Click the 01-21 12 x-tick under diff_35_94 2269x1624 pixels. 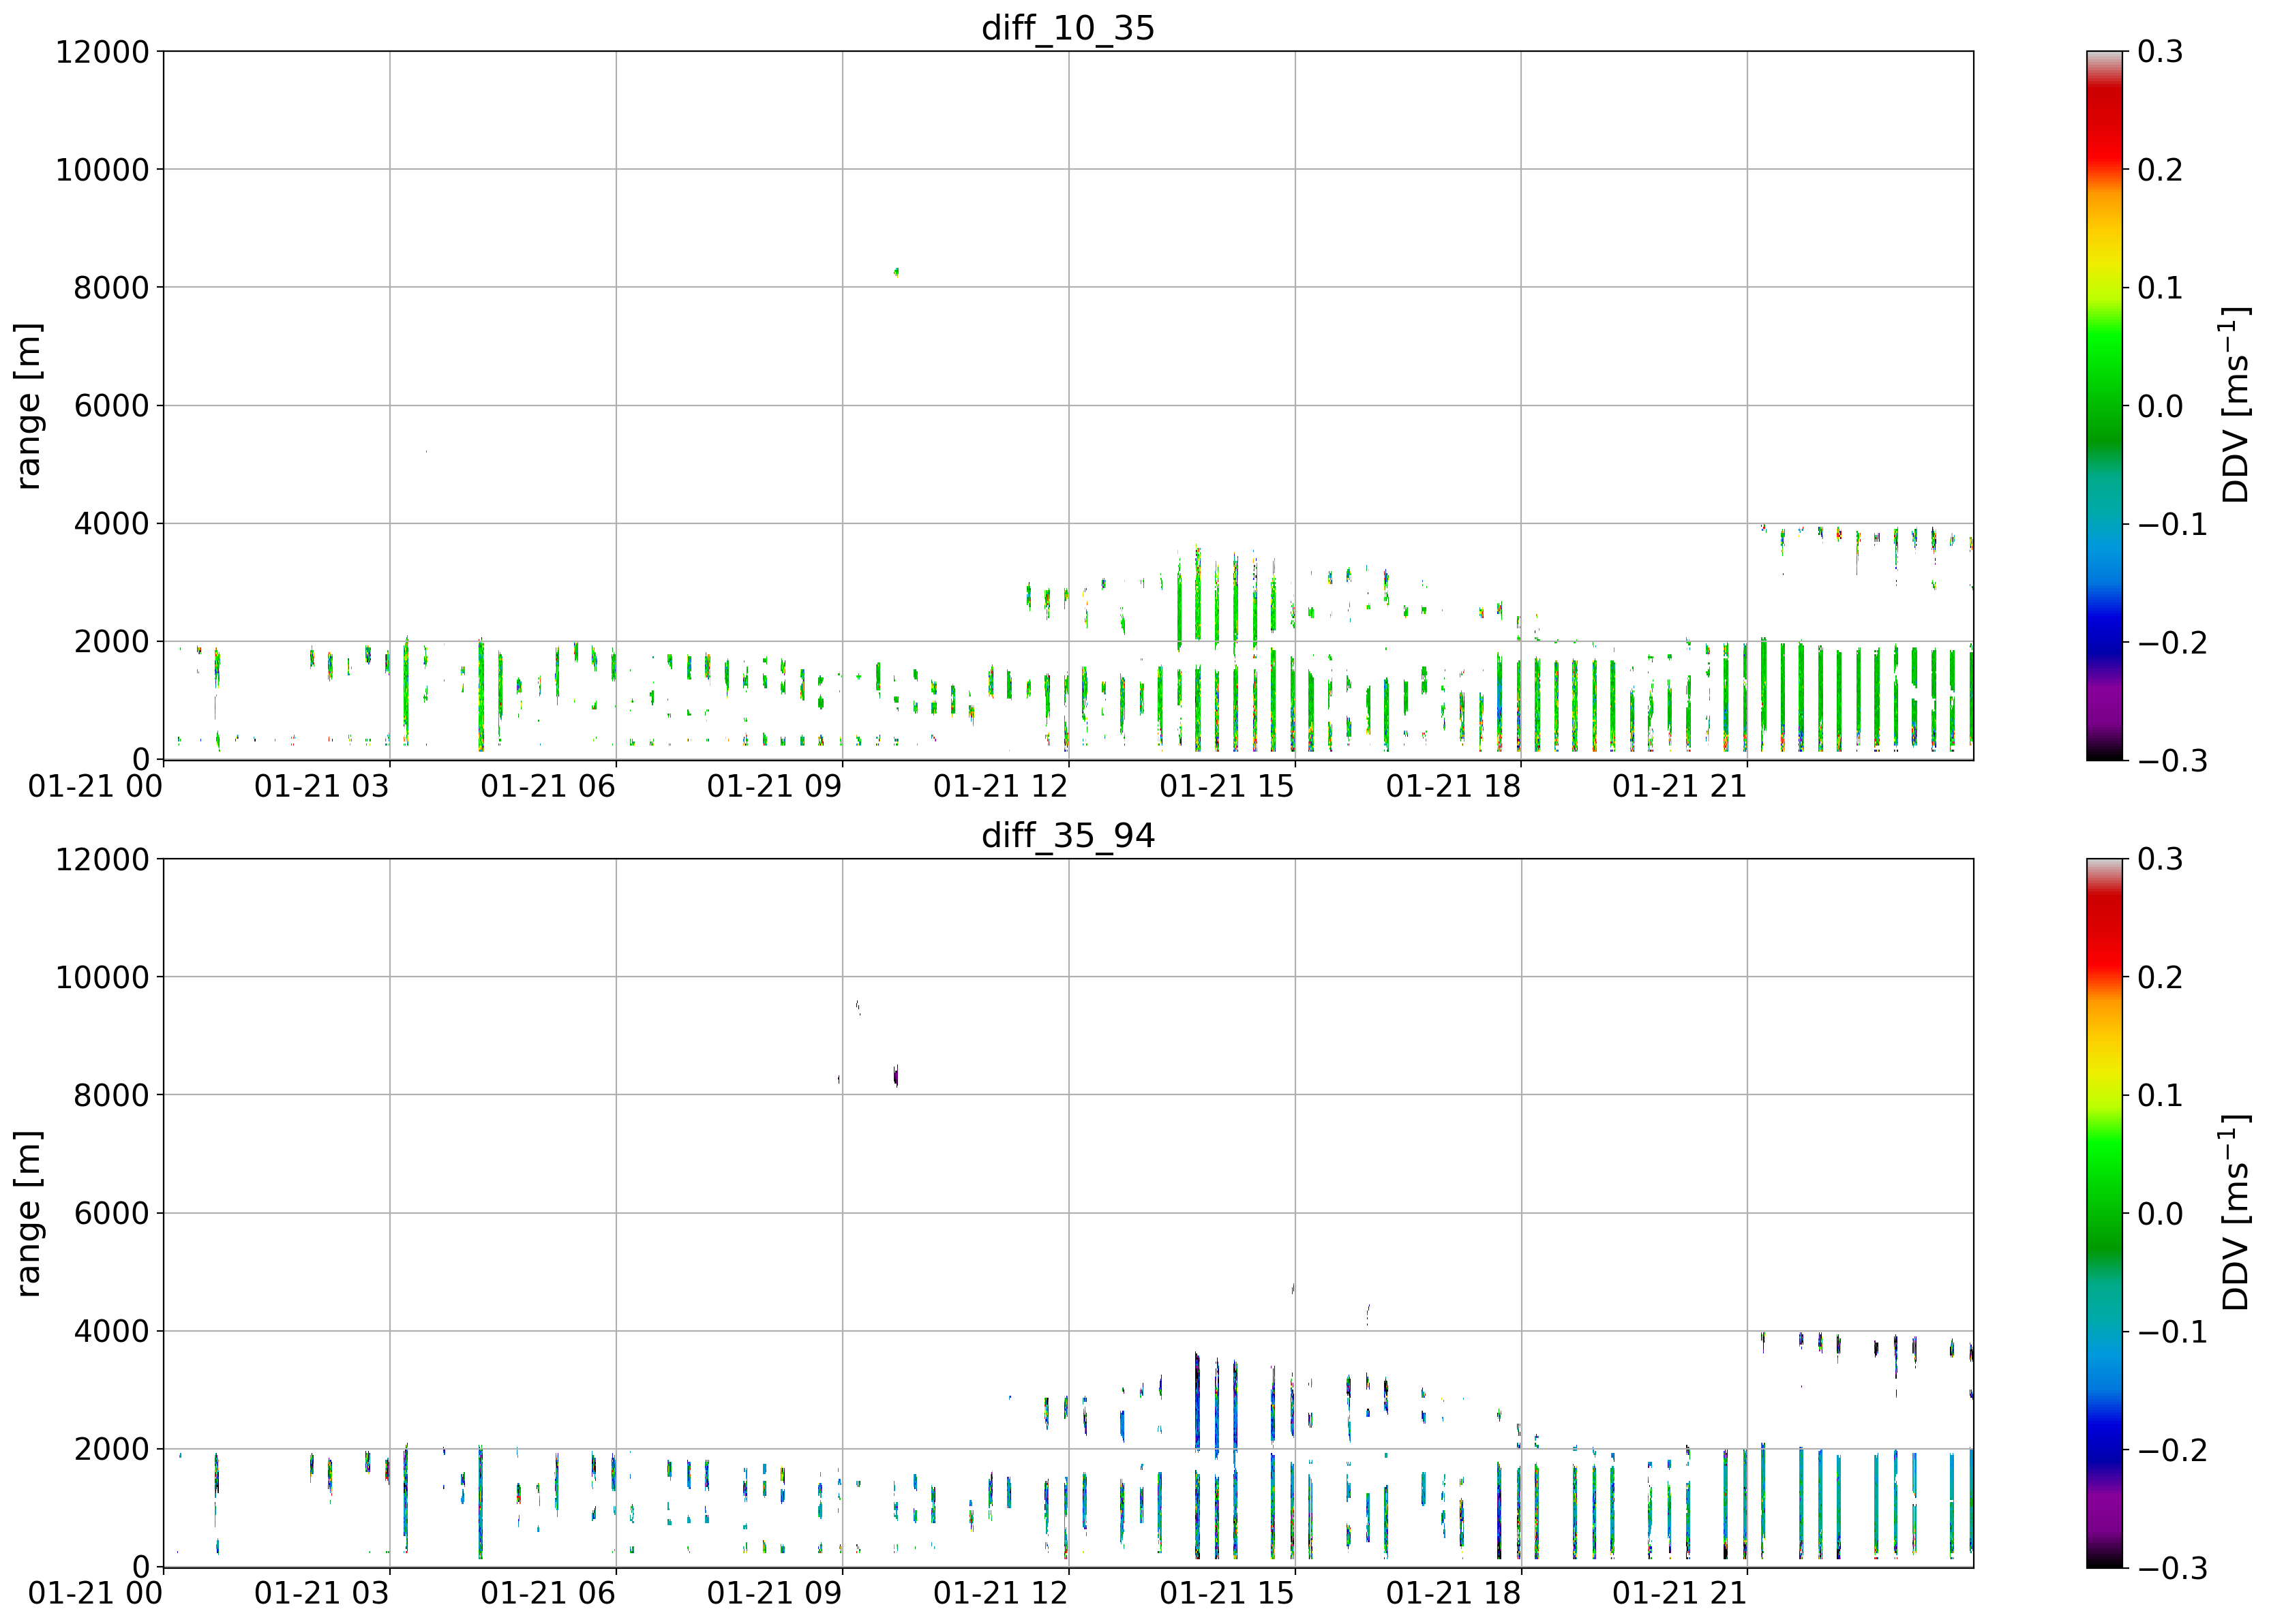pos(1000,1593)
